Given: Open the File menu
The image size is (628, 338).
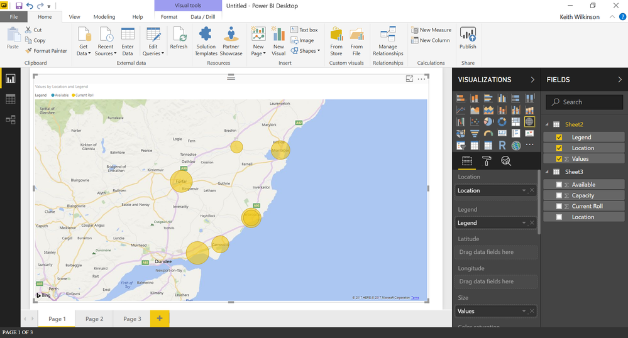Looking at the screenshot, I should point(14,17).
